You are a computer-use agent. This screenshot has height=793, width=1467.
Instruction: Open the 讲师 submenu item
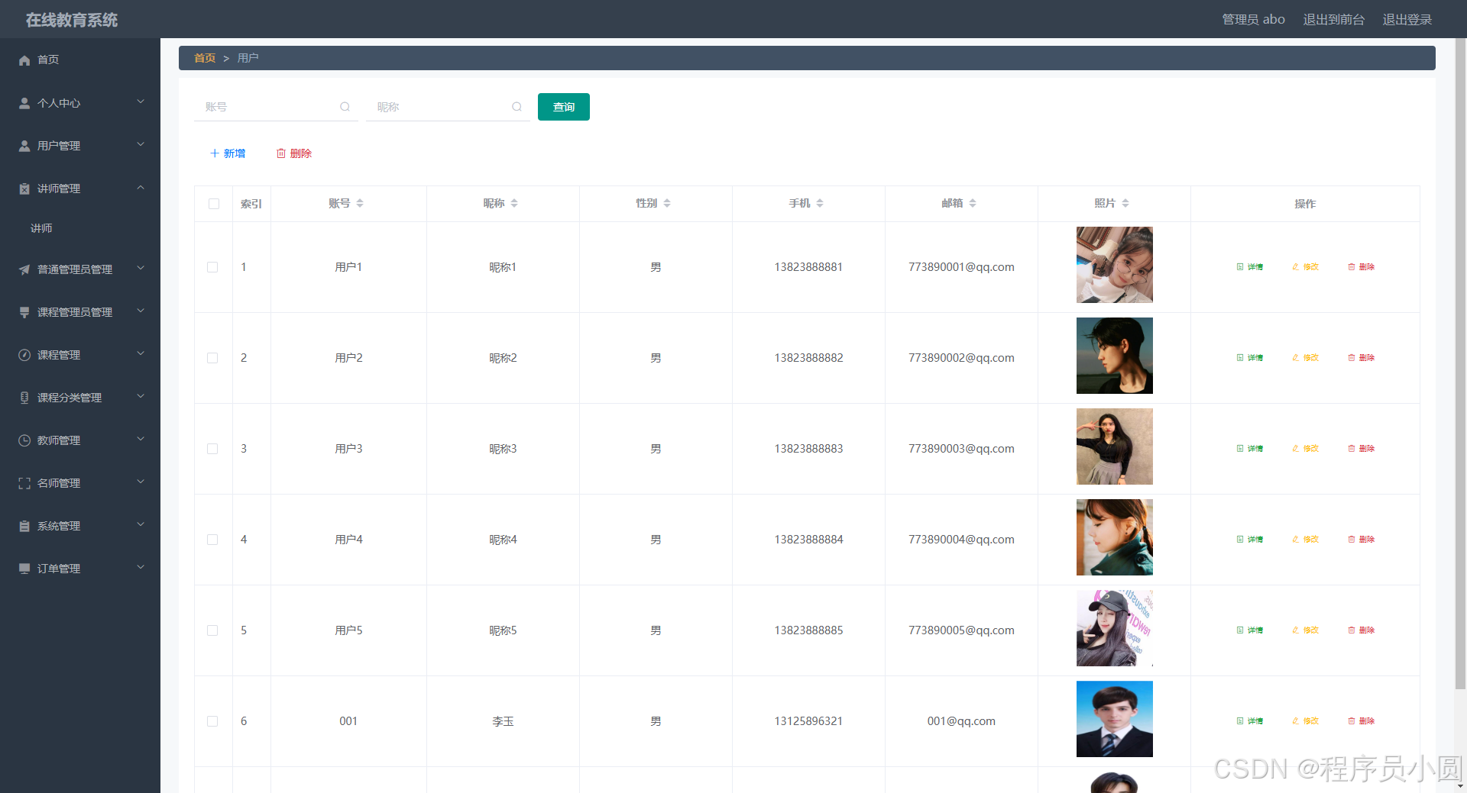(x=80, y=228)
